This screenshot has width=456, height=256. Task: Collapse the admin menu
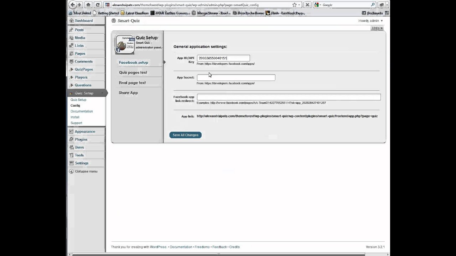(x=83, y=171)
